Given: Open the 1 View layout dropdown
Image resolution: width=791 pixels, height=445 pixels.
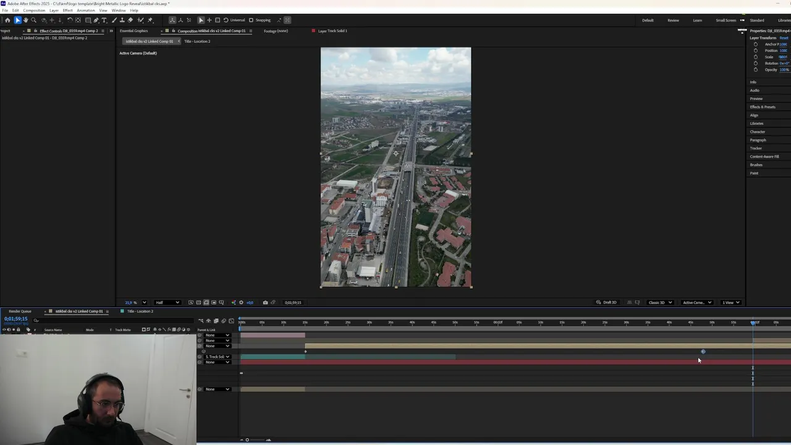Looking at the screenshot, I should point(731,303).
